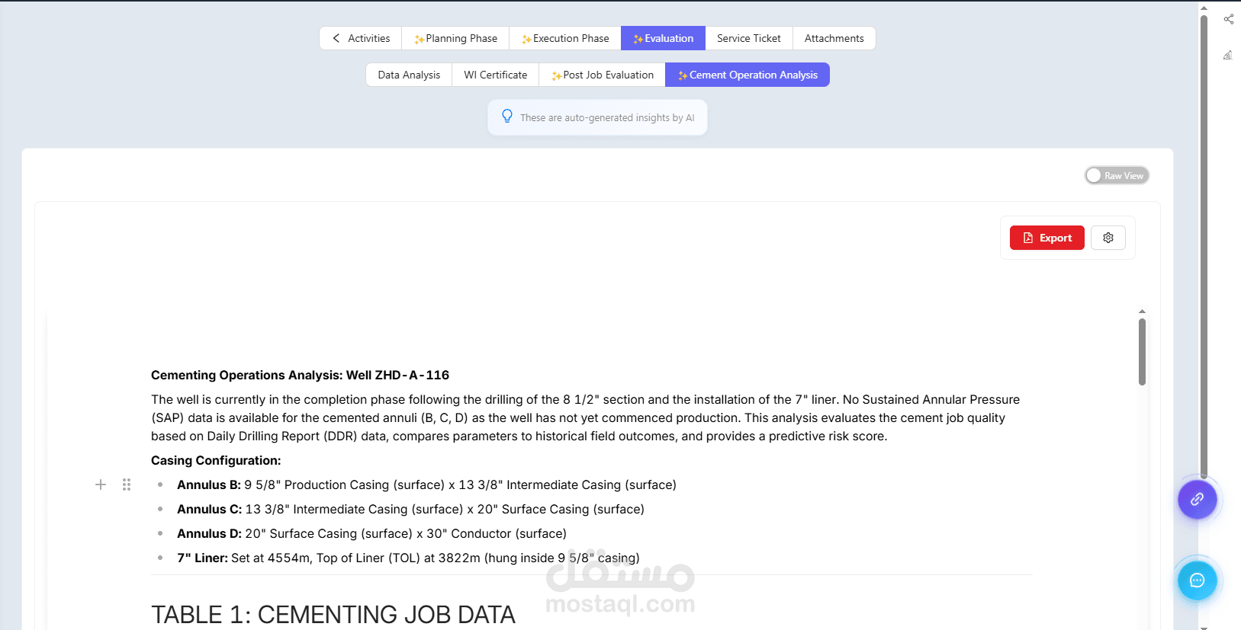The image size is (1241, 630).
Task: Click the share icon in right sidebar
Action: [1228, 19]
